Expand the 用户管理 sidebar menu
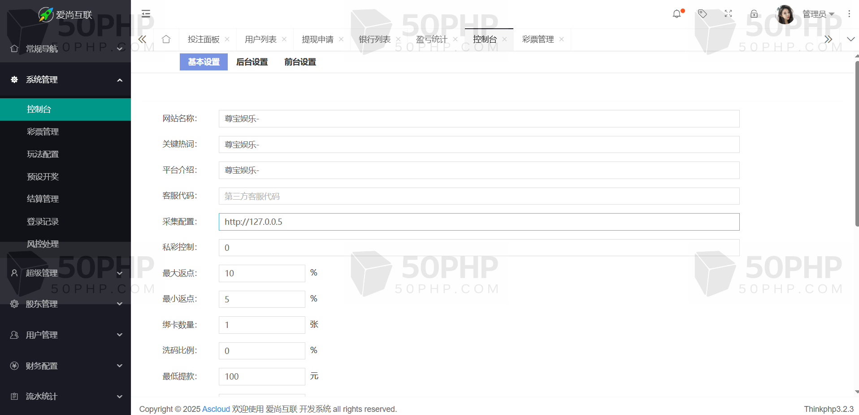The height and width of the screenshot is (415, 859). pyautogui.click(x=65, y=335)
